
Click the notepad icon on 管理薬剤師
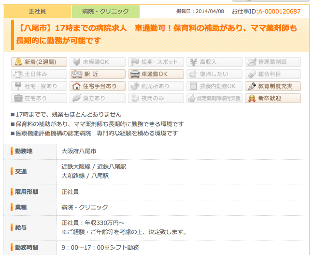click(252, 62)
